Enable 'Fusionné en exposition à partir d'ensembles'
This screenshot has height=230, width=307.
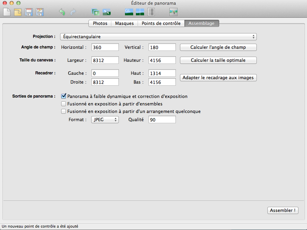point(63,104)
